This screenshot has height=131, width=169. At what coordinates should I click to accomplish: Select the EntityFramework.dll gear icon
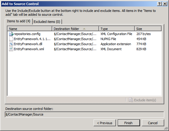click(x=11, y=44)
